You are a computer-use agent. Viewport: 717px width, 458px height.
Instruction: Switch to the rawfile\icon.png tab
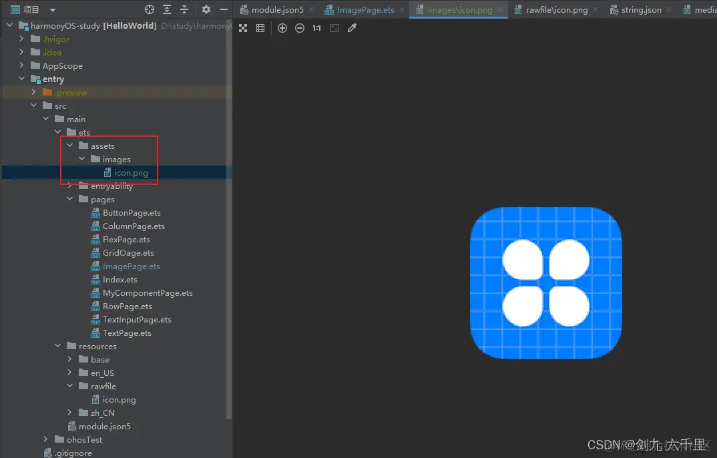(551, 9)
